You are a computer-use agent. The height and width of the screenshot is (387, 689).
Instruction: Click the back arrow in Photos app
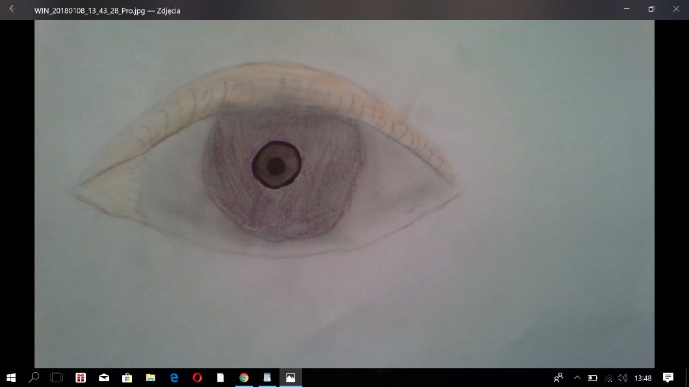click(11, 9)
